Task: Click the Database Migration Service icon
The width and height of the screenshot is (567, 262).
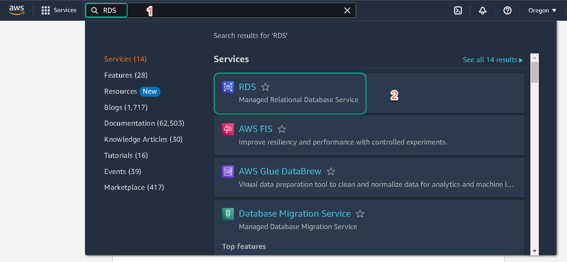Action: pyautogui.click(x=228, y=214)
